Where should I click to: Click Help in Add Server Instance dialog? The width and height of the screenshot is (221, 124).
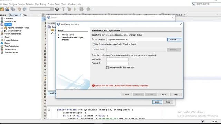tap(175, 94)
